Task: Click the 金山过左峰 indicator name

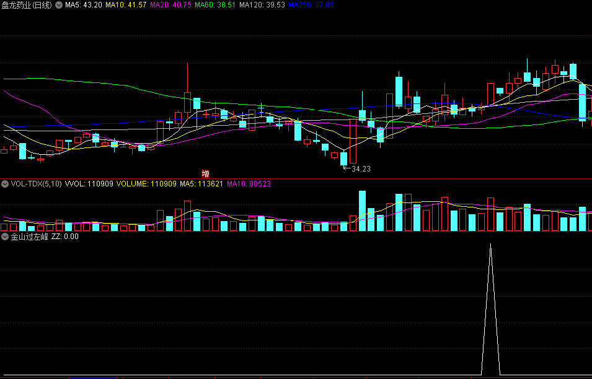Action: tap(30, 237)
